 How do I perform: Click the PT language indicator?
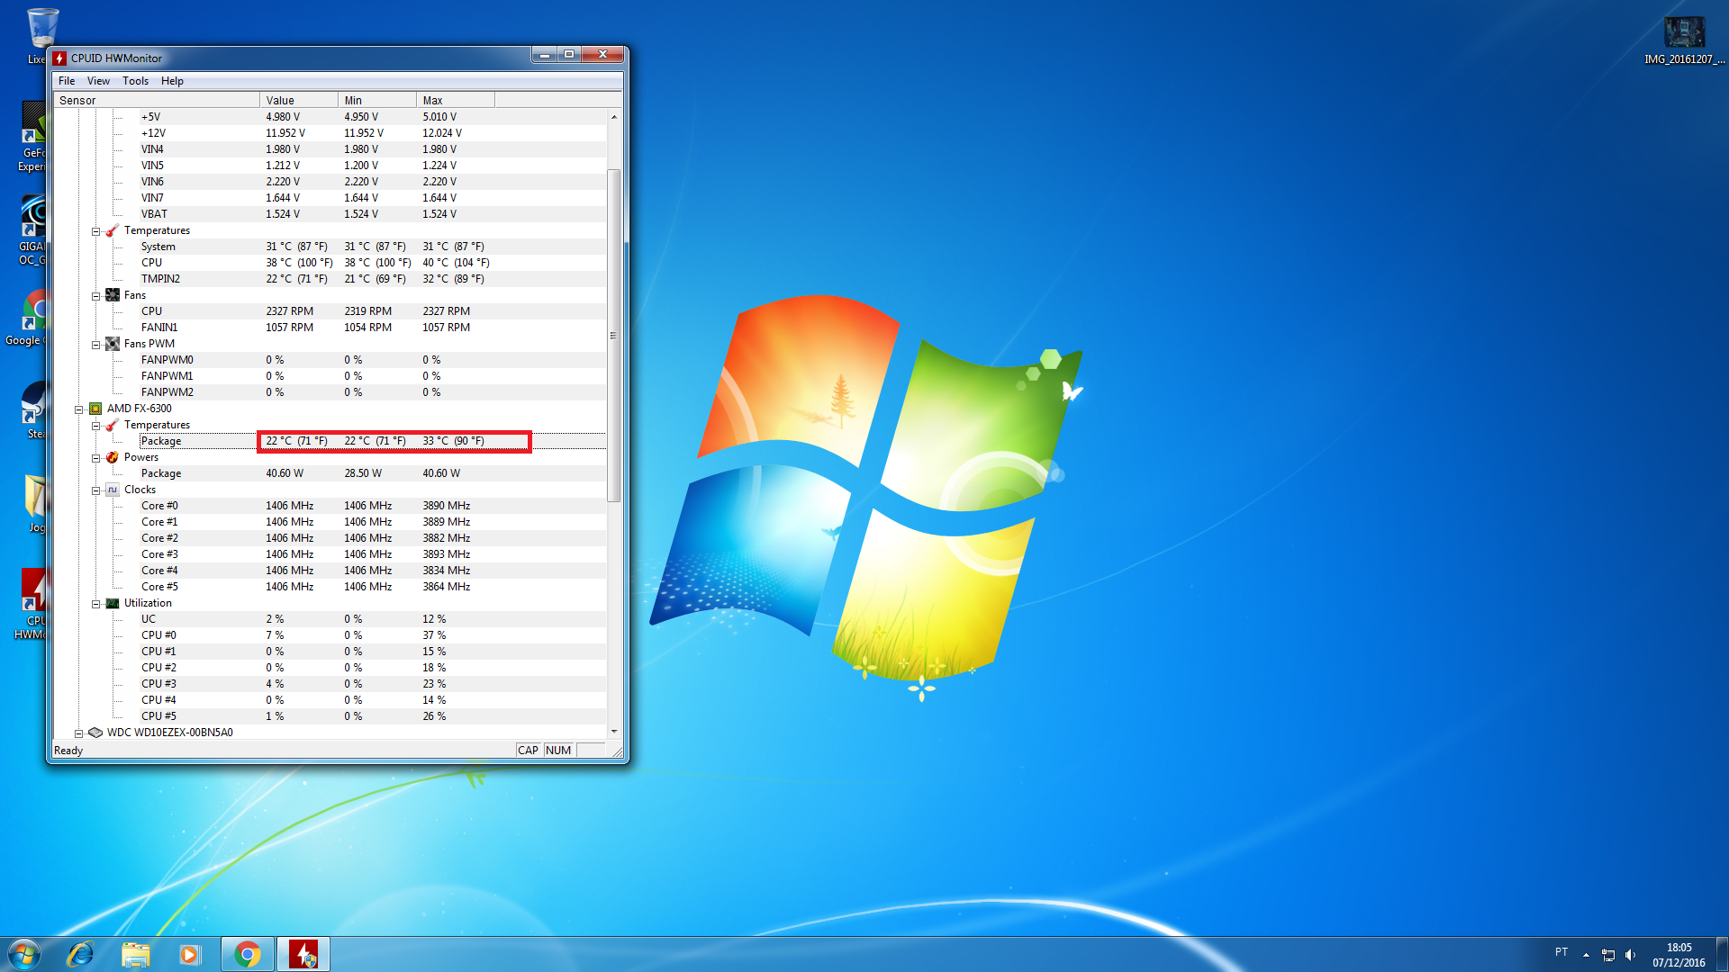1562,952
